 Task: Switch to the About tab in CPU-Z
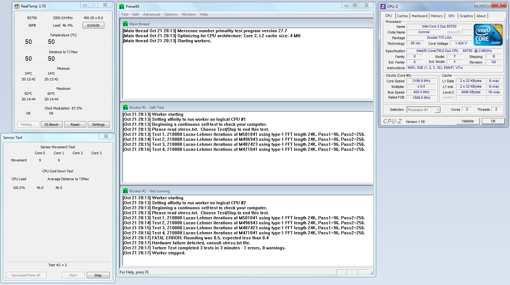click(x=481, y=16)
